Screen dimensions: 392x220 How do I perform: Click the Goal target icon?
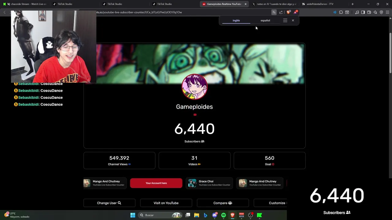point(273,164)
